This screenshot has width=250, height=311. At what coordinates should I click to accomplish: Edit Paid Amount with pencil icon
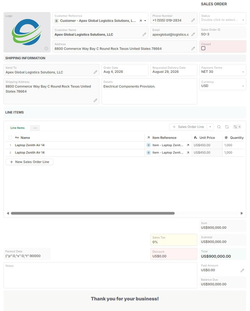[x=242, y=270]
